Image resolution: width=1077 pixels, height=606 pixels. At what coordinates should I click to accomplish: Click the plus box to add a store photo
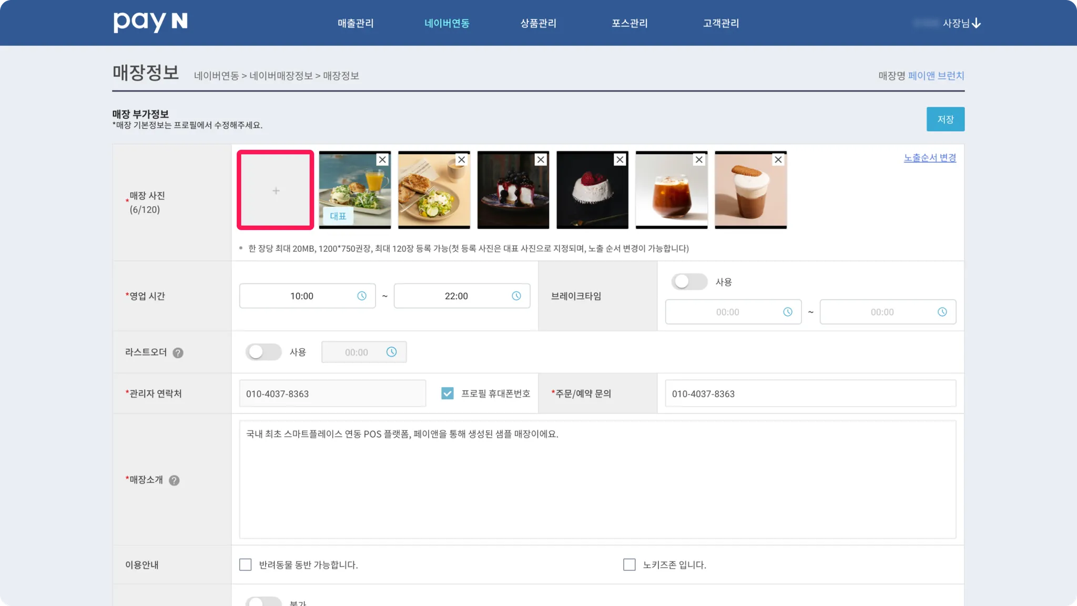(x=275, y=190)
